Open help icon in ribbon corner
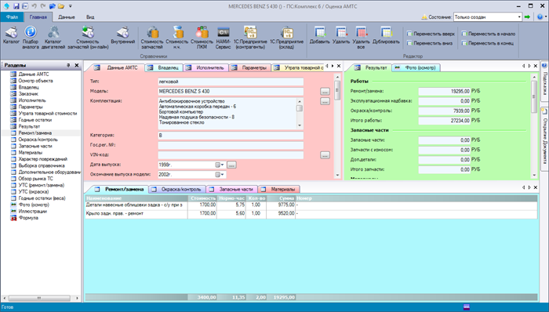Image resolution: width=549 pixels, height=312 pixels. pyautogui.click(x=540, y=16)
